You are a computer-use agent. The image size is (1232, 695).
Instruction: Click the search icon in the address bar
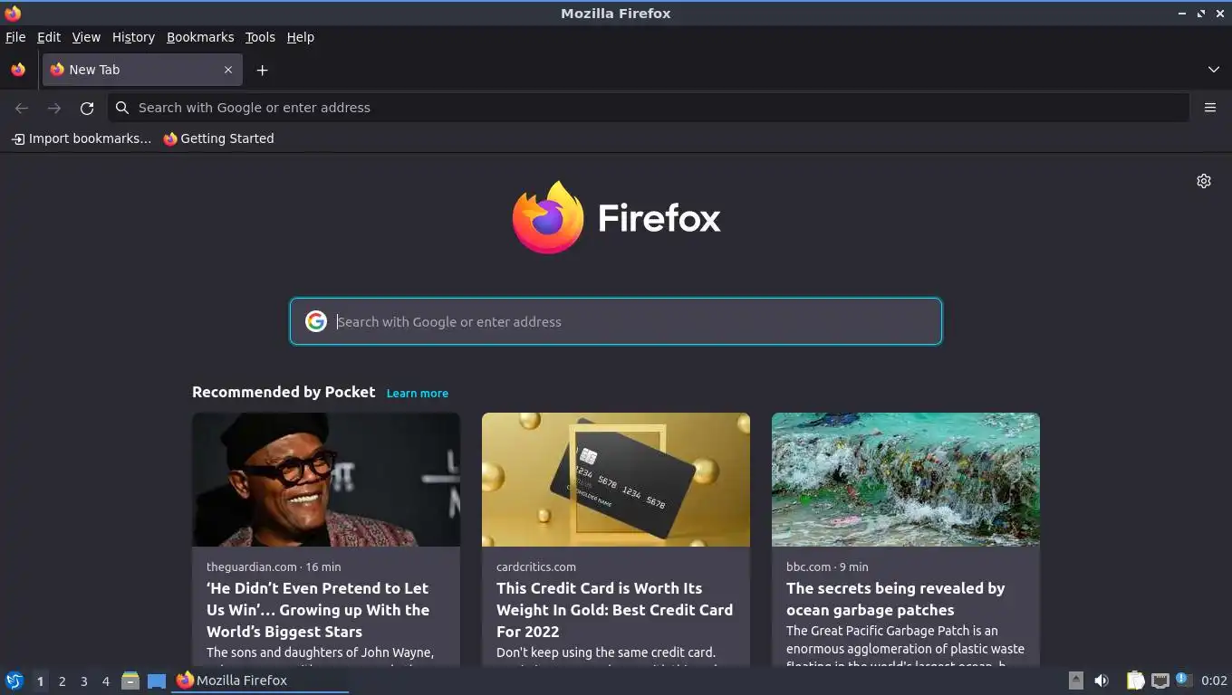point(122,108)
